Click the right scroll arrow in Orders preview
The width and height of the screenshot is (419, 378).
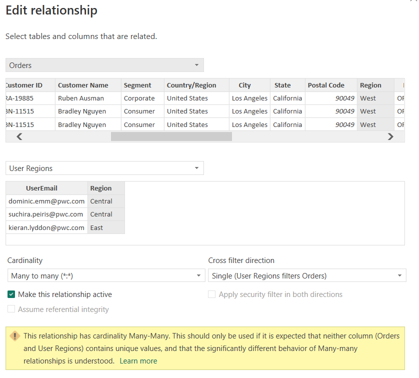click(390, 136)
